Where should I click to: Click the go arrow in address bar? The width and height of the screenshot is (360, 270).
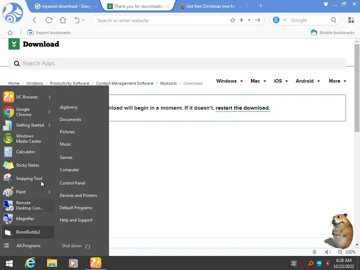[x=258, y=20]
